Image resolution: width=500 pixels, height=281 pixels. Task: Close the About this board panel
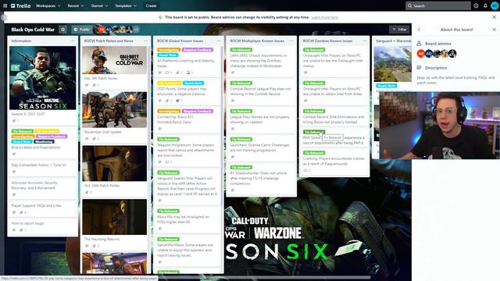tap(494, 30)
